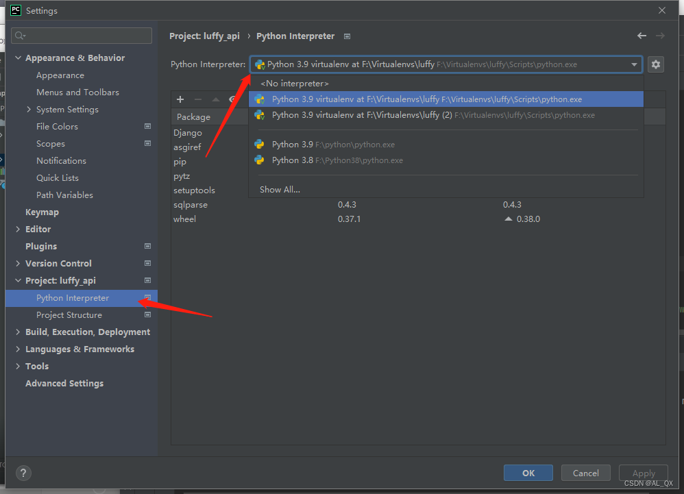The image size is (684, 494).
Task: Open the Python Interpreter dropdown arrow
Action: pyautogui.click(x=634, y=64)
